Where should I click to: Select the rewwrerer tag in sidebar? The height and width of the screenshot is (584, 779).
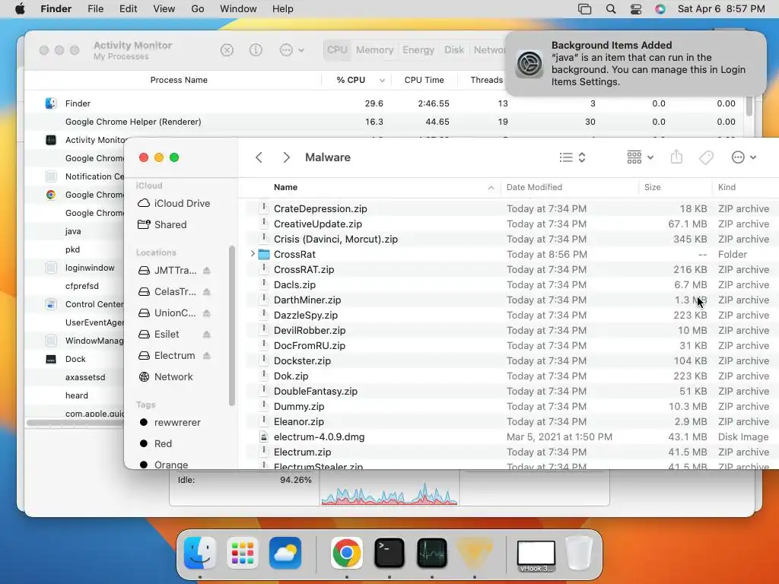pos(170,423)
